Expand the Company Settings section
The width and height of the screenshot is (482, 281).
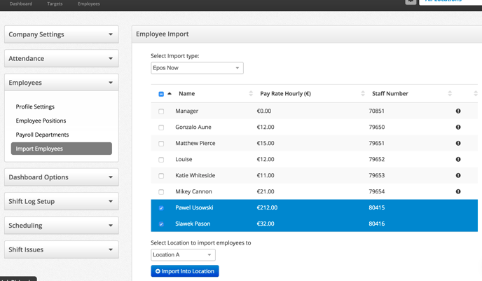(62, 34)
